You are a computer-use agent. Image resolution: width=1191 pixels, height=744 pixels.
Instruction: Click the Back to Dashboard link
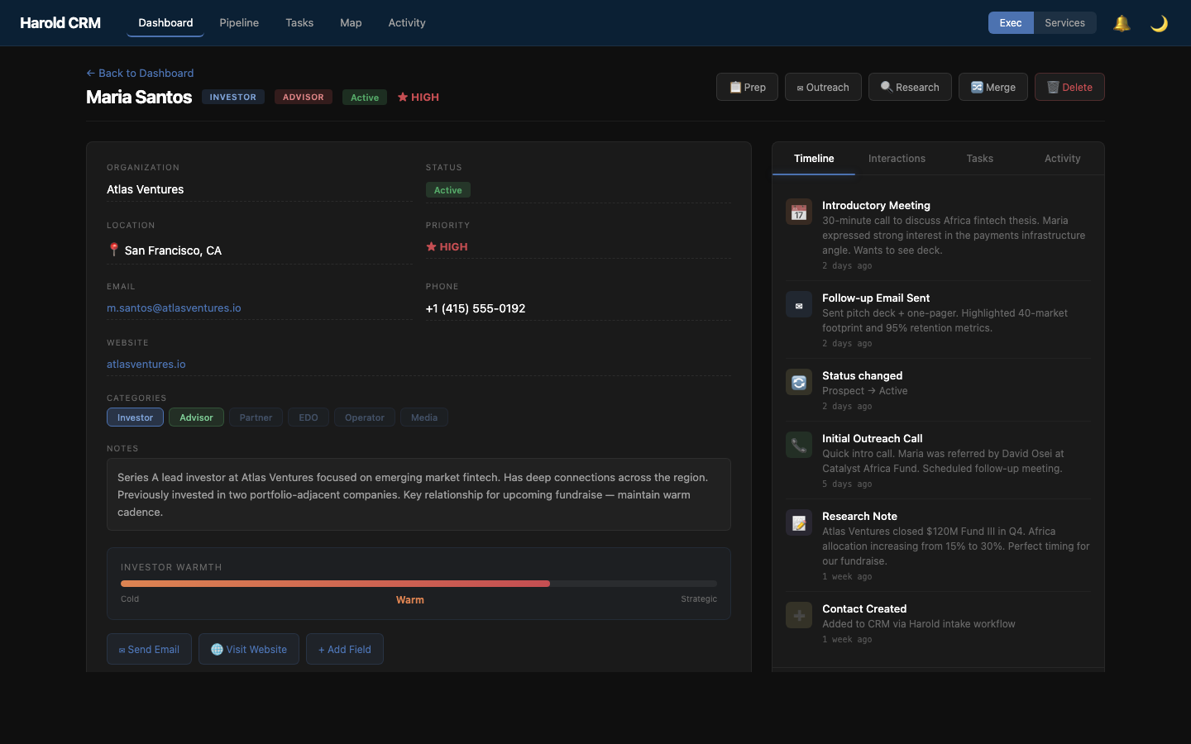pos(139,73)
